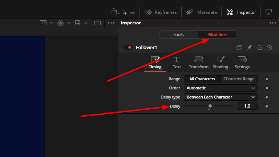Viewport: 279px width, 157px height.
Task: Lock the Follower1 modifier controls
Action: (260, 47)
